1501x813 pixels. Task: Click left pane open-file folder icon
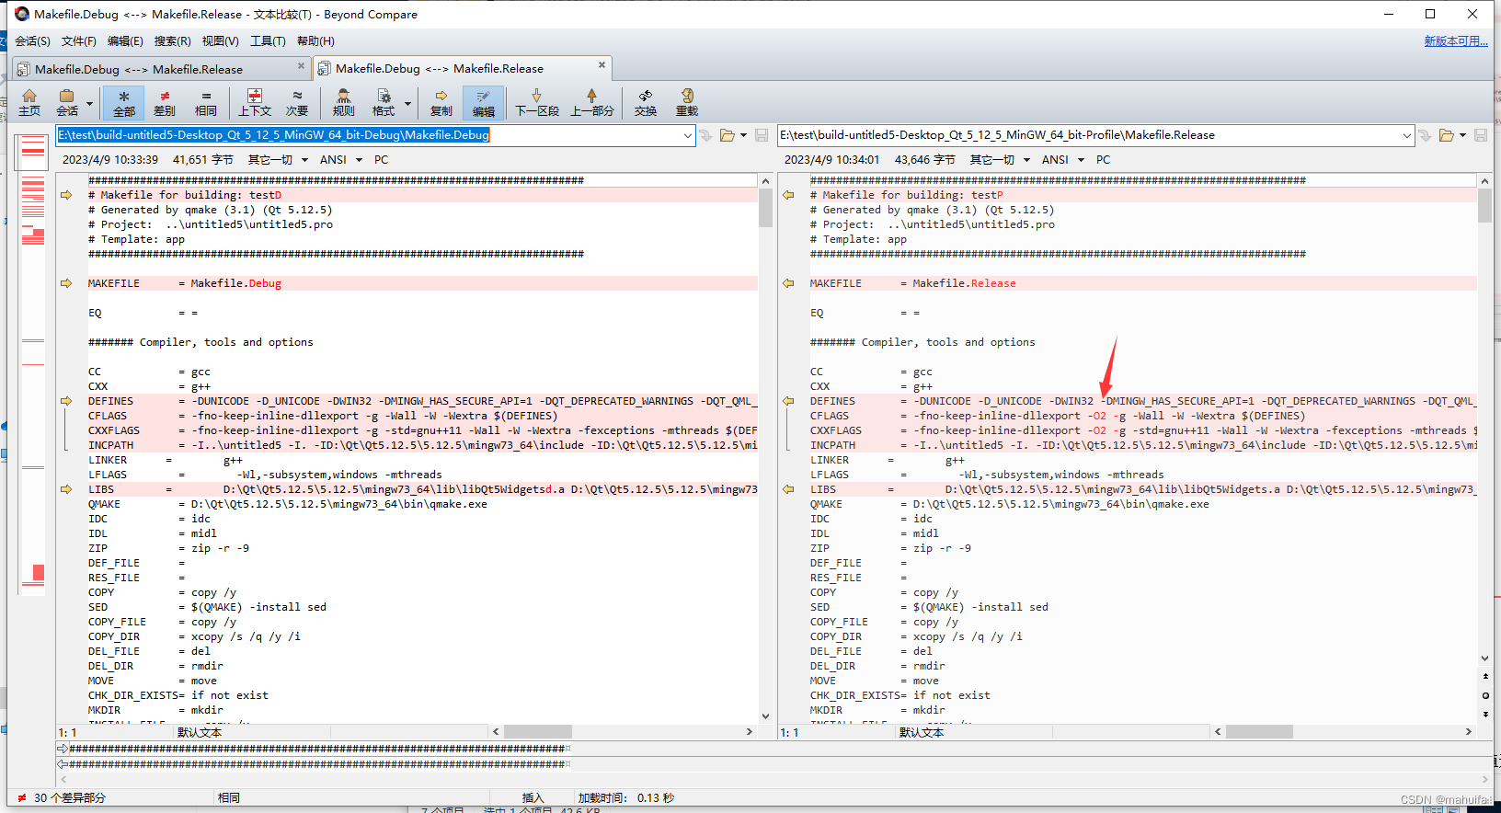point(728,135)
